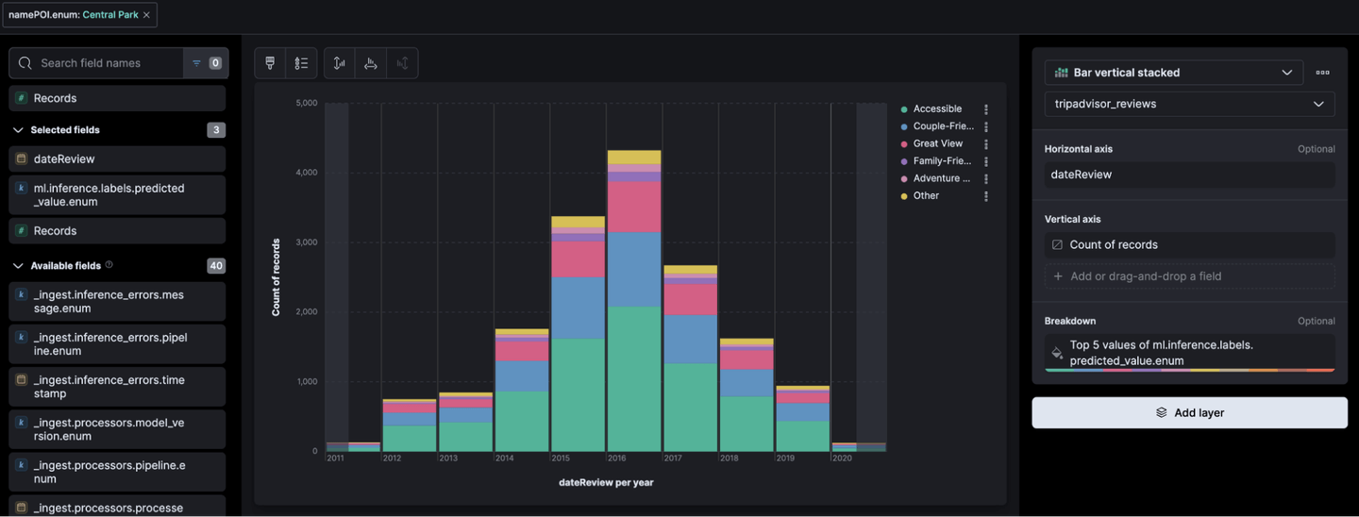The width and height of the screenshot is (1359, 517).
Task: Open left axis settings icon
Action: (x=340, y=63)
